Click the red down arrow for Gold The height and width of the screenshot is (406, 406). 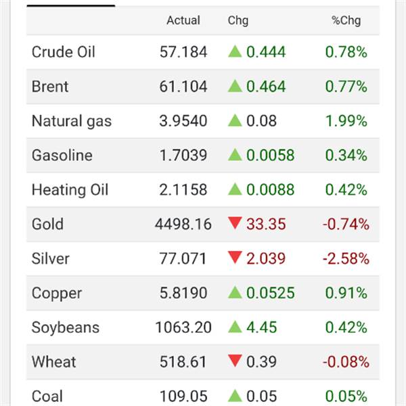click(235, 224)
